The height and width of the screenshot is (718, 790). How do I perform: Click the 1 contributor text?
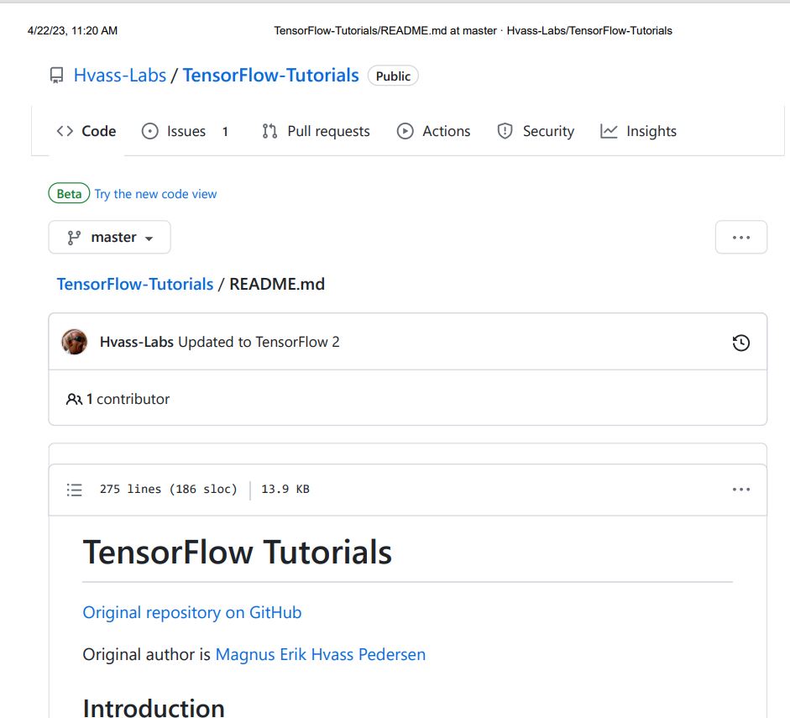pos(128,399)
